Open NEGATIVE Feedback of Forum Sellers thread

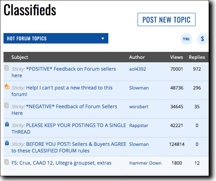pos(71,107)
